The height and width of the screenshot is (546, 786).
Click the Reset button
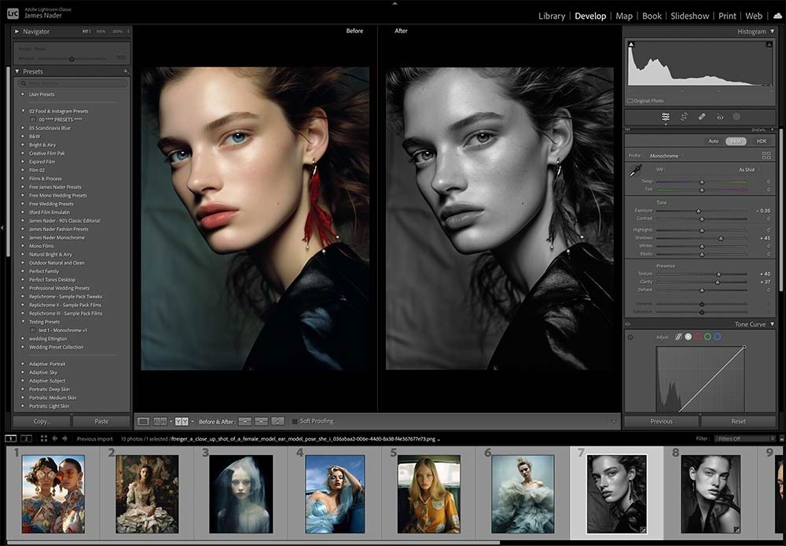738,421
